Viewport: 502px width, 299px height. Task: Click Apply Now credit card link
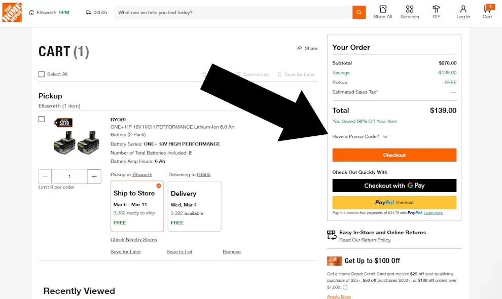click(339, 296)
